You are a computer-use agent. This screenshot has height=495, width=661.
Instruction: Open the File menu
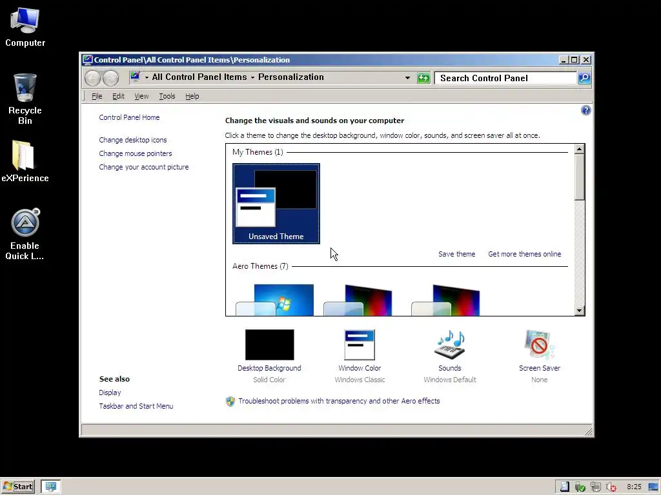[x=97, y=97]
